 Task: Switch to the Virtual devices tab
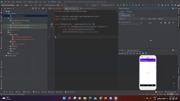[122, 12]
